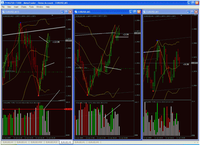200x145 pixels.
Task: Select the red trough marker in the M5 chart
Action: tap(87, 95)
